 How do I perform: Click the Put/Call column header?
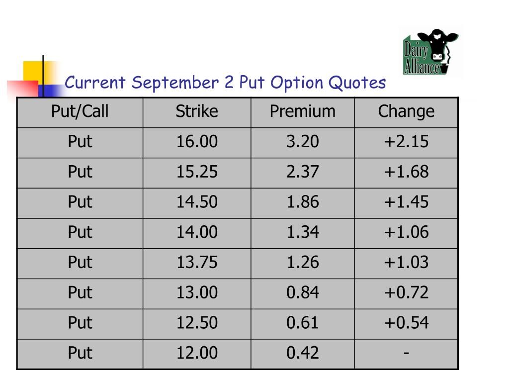click(80, 111)
